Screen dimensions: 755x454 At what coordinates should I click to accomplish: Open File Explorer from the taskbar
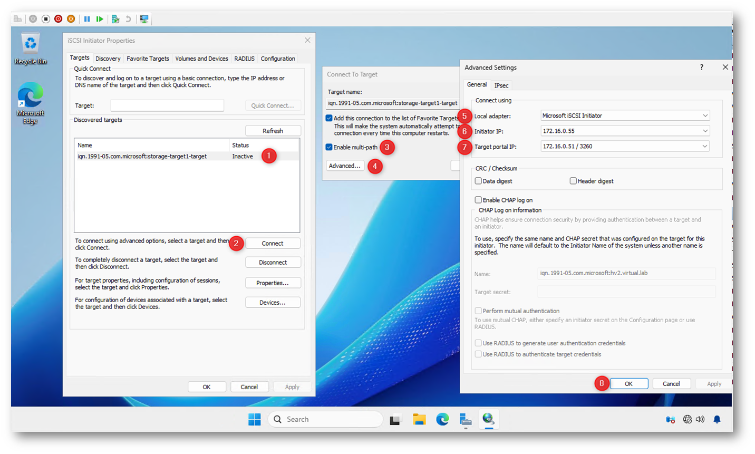tap(419, 419)
